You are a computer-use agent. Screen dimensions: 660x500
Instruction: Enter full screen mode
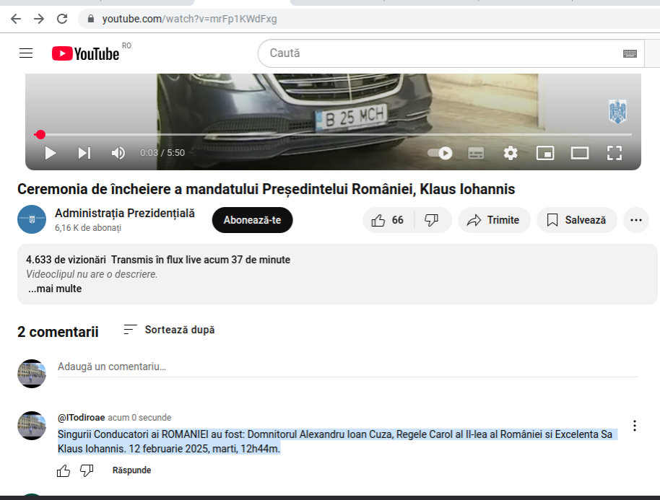tap(615, 153)
